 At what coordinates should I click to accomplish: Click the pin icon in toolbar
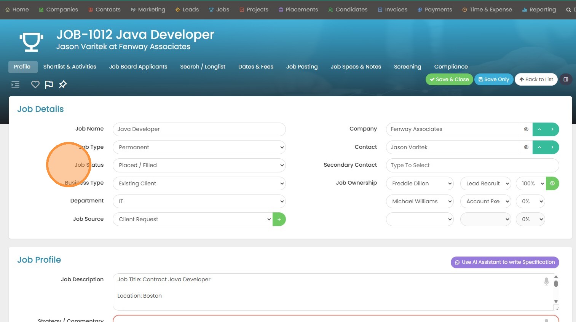coord(63,84)
